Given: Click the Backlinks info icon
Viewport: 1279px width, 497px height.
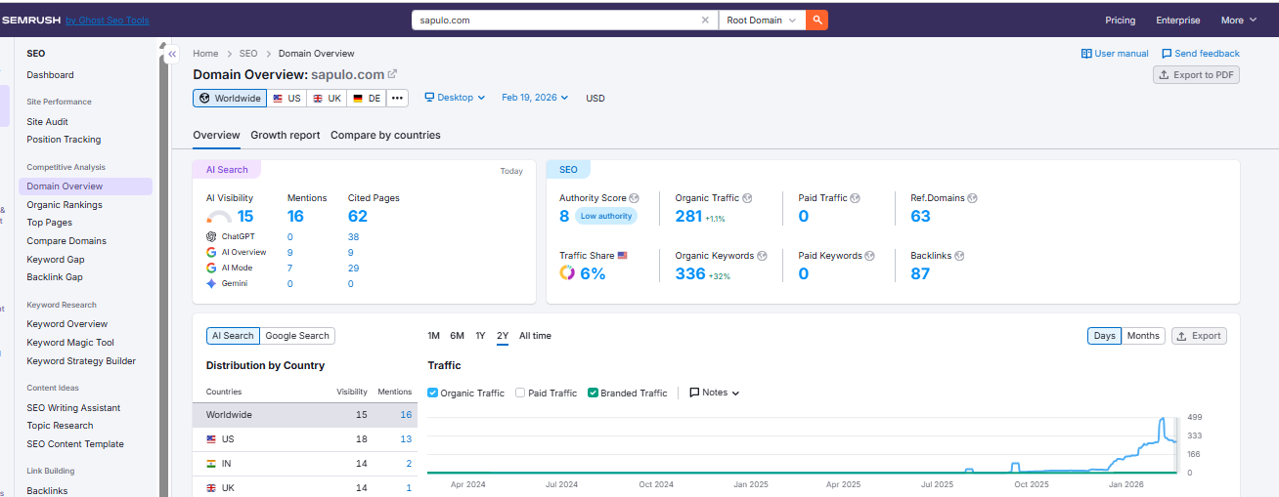Looking at the screenshot, I should pyautogui.click(x=959, y=256).
